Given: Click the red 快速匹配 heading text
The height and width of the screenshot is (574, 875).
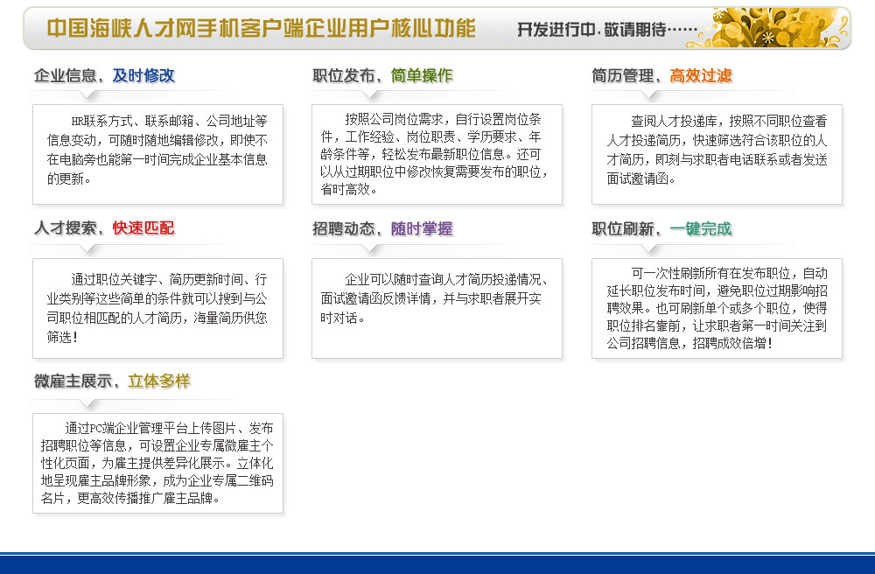Looking at the screenshot, I should 143,227.
